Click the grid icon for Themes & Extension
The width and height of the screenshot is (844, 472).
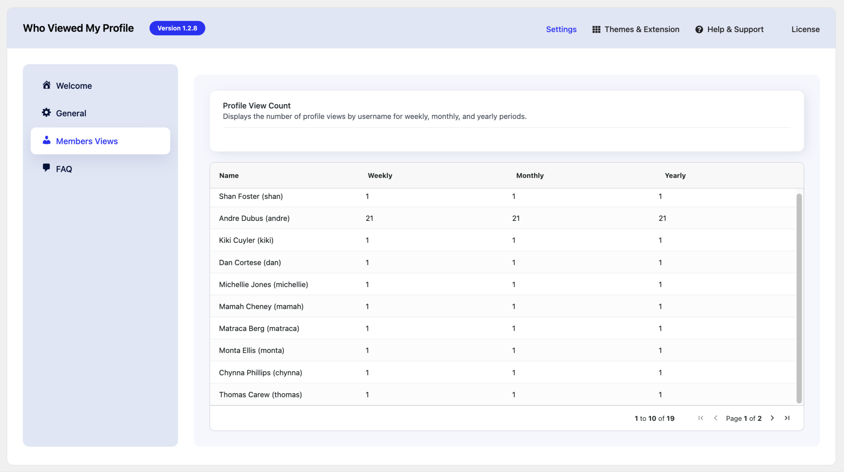click(x=596, y=29)
